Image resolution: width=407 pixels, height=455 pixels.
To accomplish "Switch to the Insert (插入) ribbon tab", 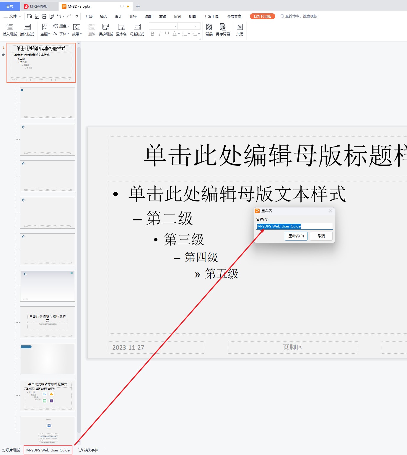I will [x=104, y=16].
